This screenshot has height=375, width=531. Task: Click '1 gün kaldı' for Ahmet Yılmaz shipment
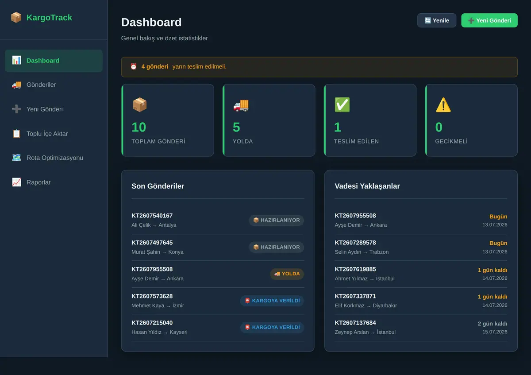tap(493, 270)
